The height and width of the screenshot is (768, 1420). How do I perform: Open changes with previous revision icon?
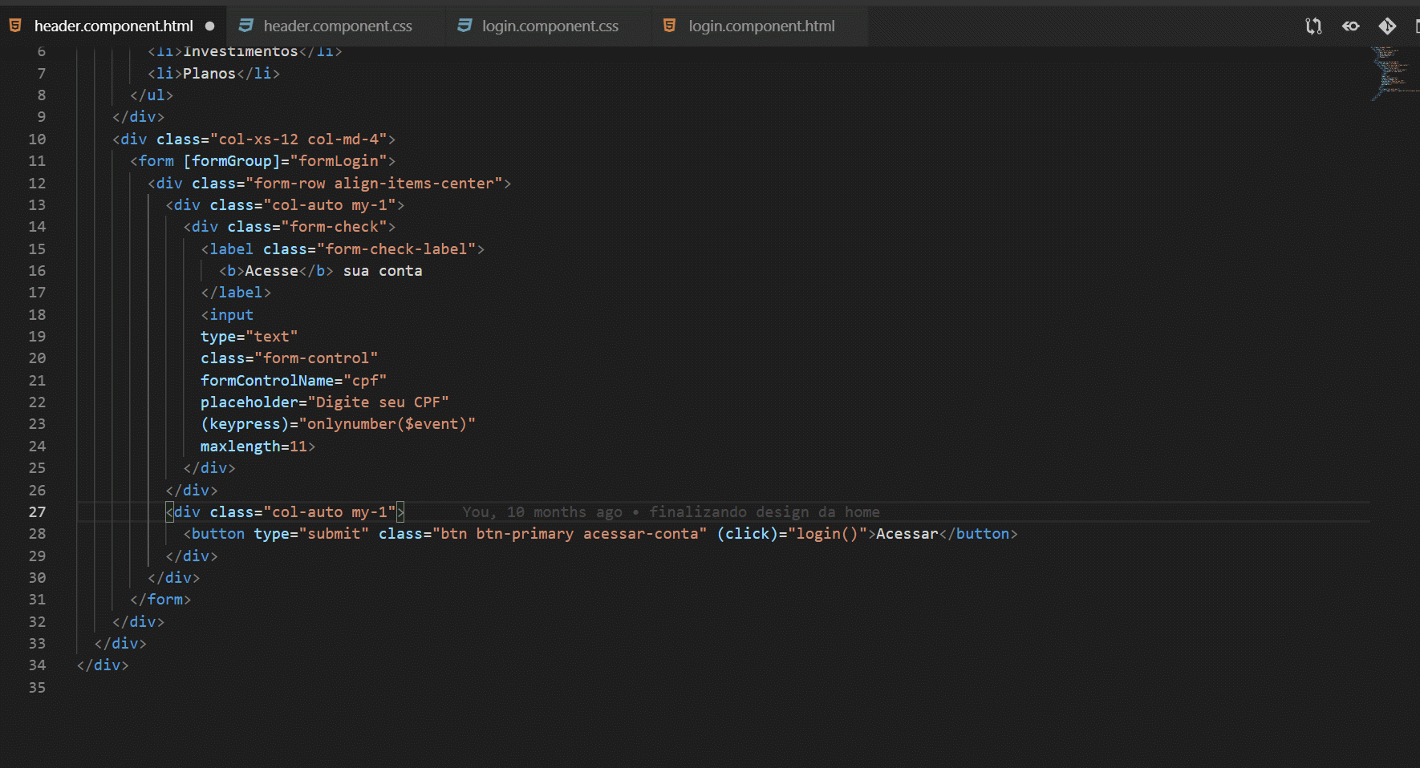pyautogui.click(x=1351, y=26)
